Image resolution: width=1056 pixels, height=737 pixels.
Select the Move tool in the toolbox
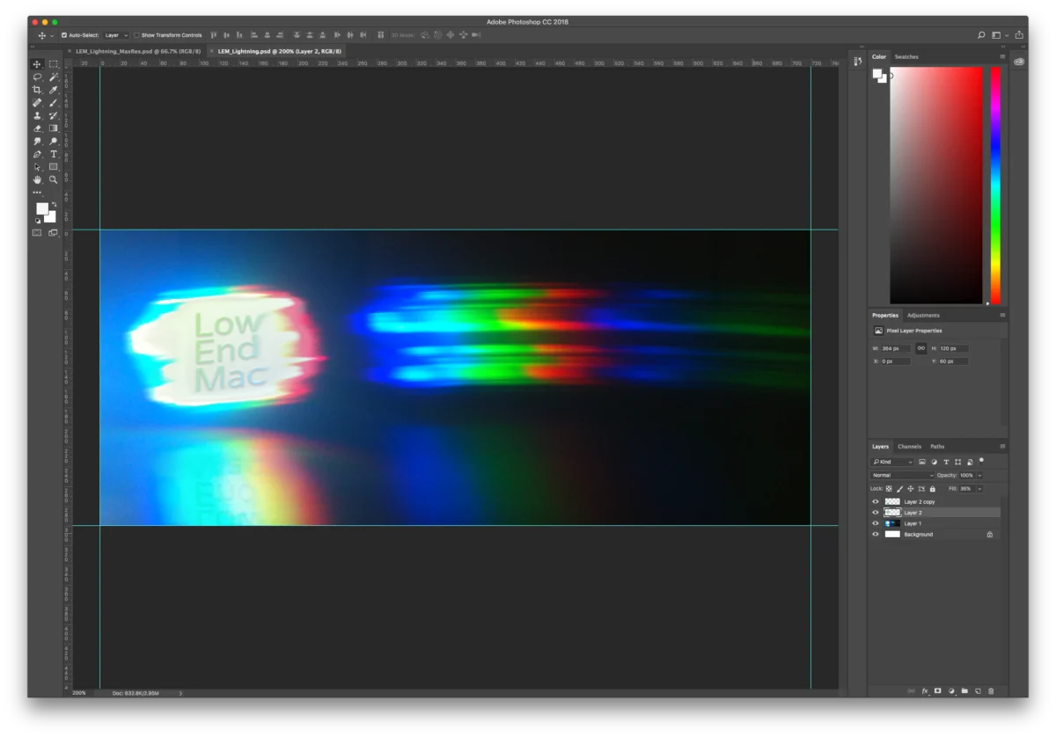point(37,64)
